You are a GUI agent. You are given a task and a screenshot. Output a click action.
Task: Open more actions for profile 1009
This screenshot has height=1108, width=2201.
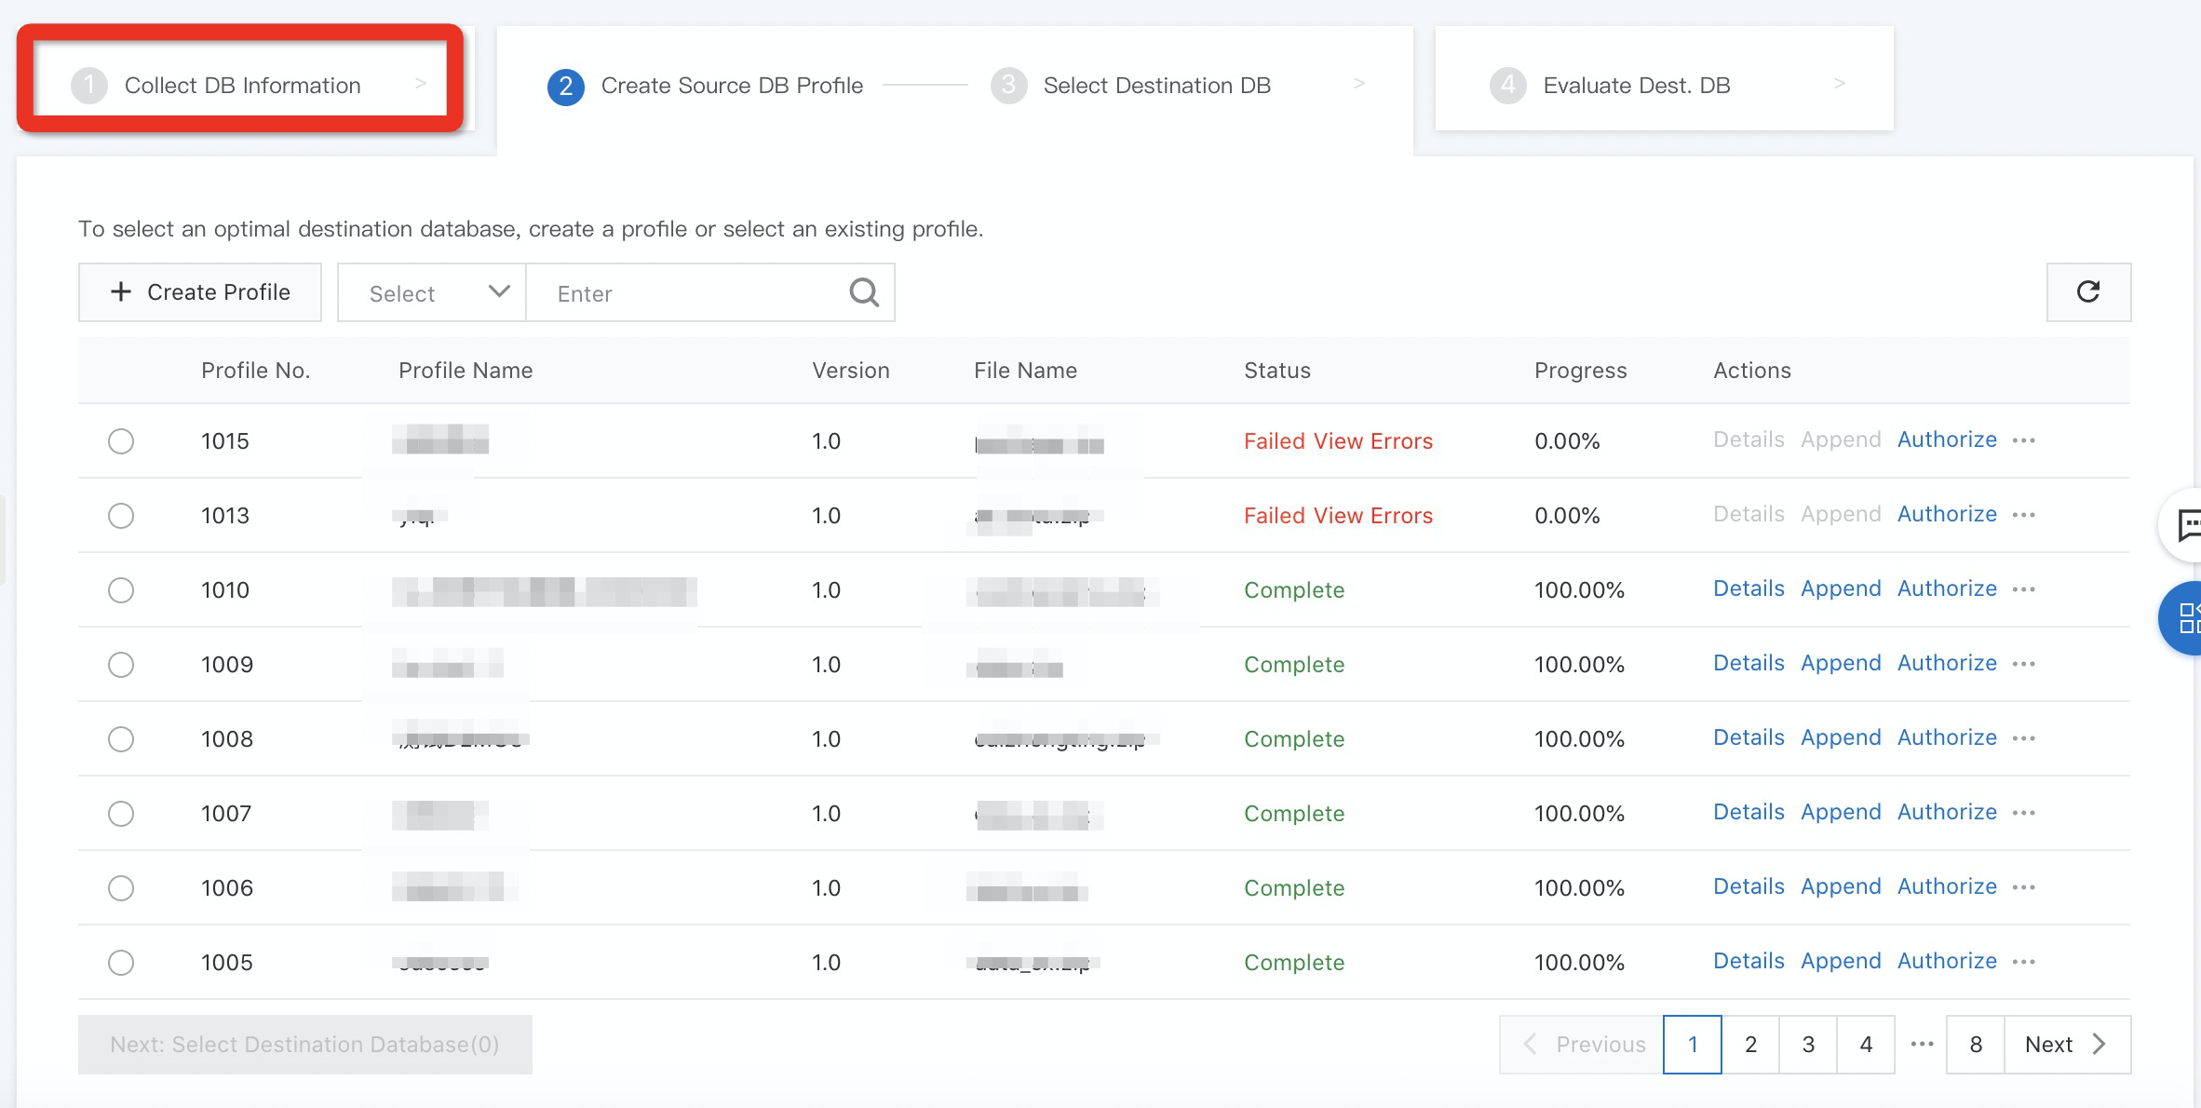[2023, 664]
